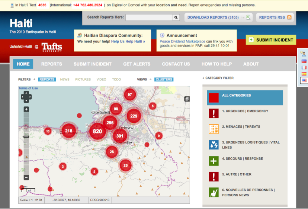The image size is (308, 209).
Task: Focus the Search Reports input field
Action: (x=149, y=17)
